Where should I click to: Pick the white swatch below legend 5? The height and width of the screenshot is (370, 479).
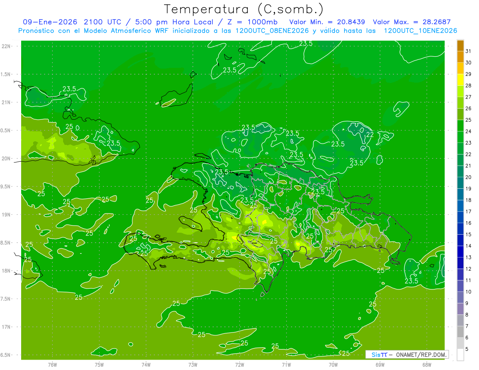tap(460, 355)
